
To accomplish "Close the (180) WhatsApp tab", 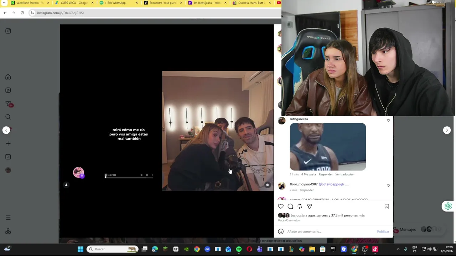I will coord(136,3).
